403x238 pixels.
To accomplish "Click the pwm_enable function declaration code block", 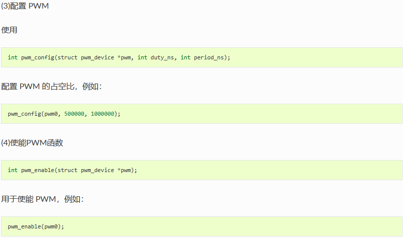I will coord(201,170).
